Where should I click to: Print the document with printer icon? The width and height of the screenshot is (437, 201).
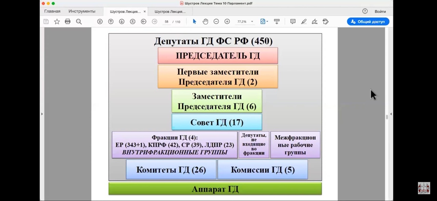68,21
